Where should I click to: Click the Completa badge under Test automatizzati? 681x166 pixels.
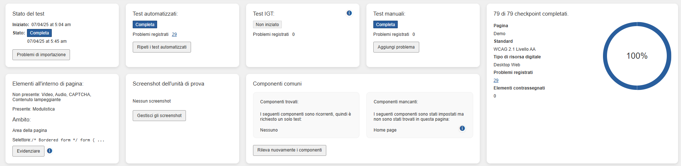click(x=145, y=25)
